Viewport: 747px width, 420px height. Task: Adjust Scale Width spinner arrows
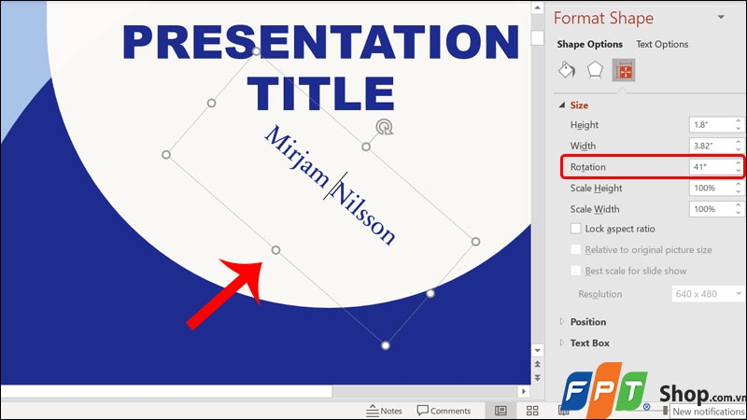(739, 209)
